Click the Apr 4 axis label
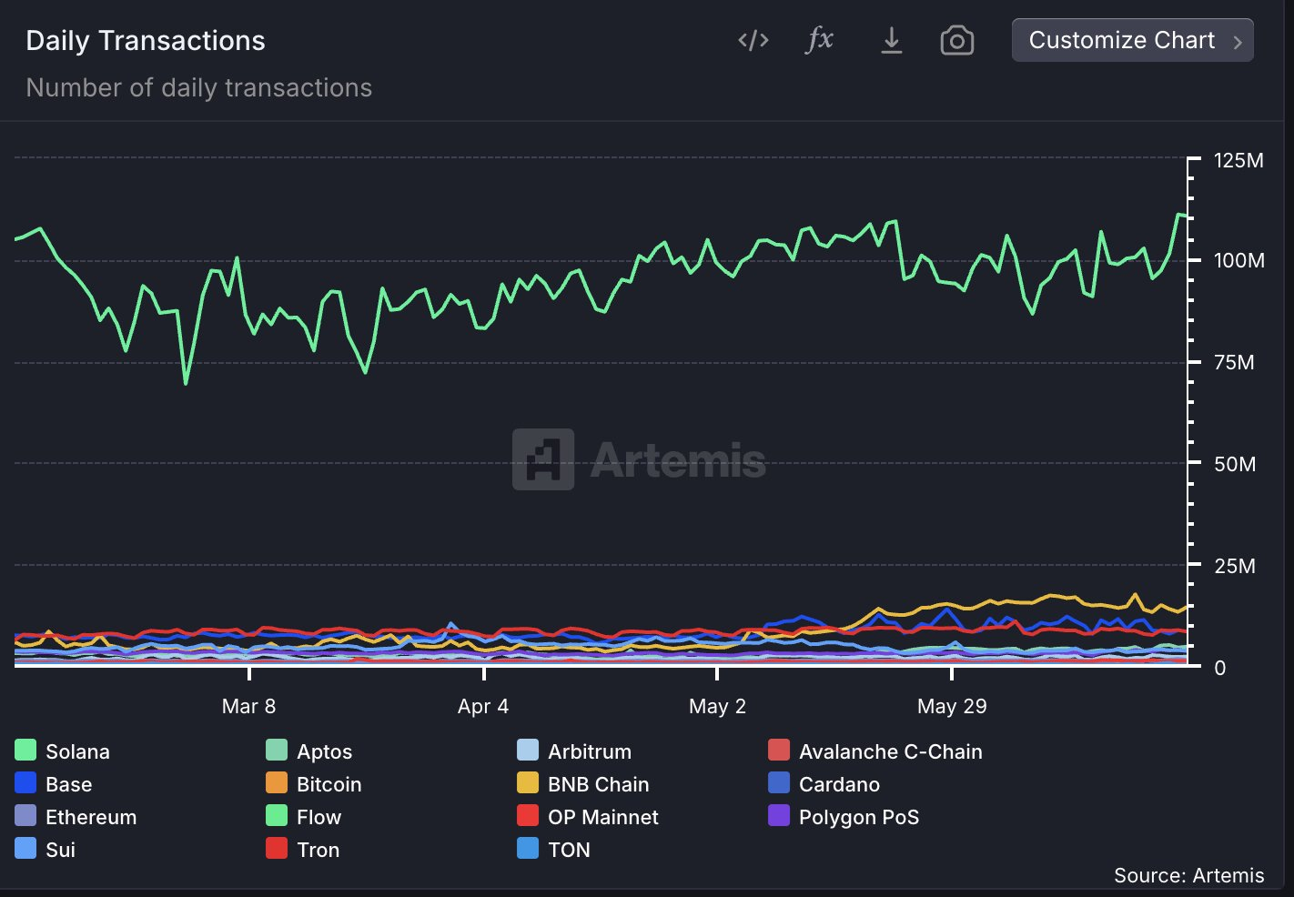Viewport: 1294px width, 897px height. [x=483, y=706]
